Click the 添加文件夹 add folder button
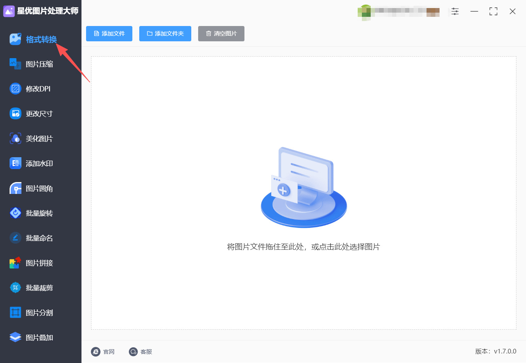The height and width of the screenshot is (363, 526). (x=165, y=34)
